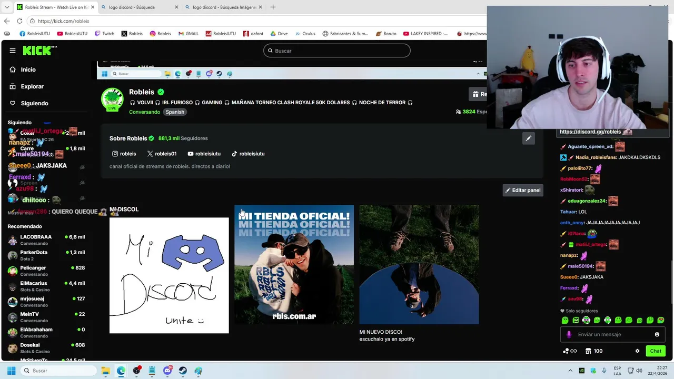Open Siguiendo in sidebar

point(29,103)
